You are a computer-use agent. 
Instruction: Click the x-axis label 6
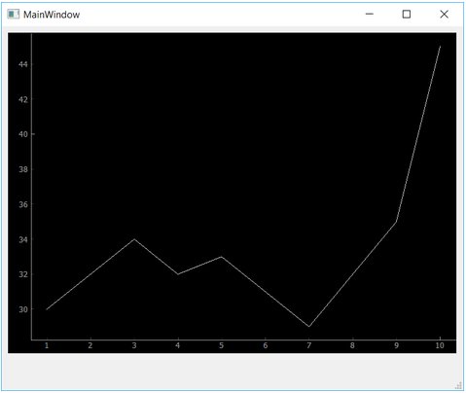266,345
